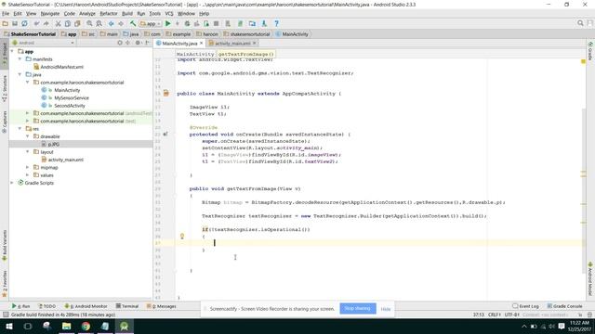The height and width of the screenshot is (334, 595).
Task: Open Messages tool window
Action: [162, 306]
